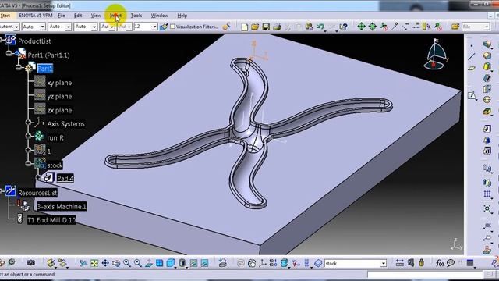This screenshot has height=281, width=499.
Task: Select 3-axis Machine.1 in the tree
Action: [x=62, y=206]
